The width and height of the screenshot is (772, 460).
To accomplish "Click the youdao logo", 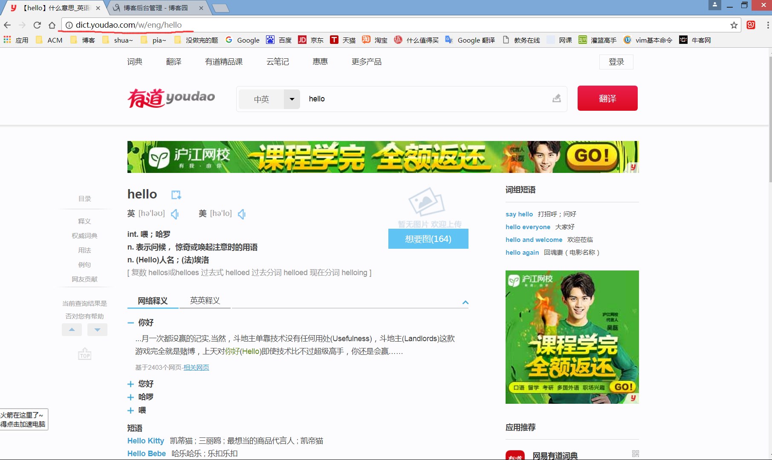I will point(171,98).
